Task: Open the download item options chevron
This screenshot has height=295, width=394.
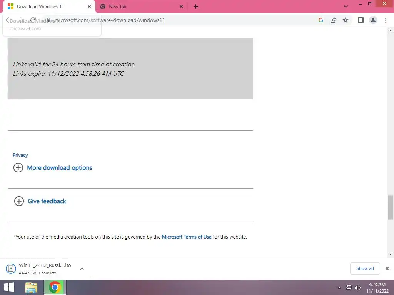Action: [x=82, y=269]
